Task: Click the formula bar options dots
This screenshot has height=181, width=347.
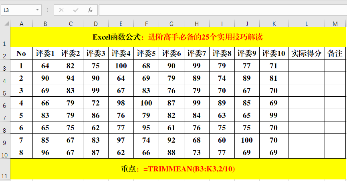Action: [48, 10]
